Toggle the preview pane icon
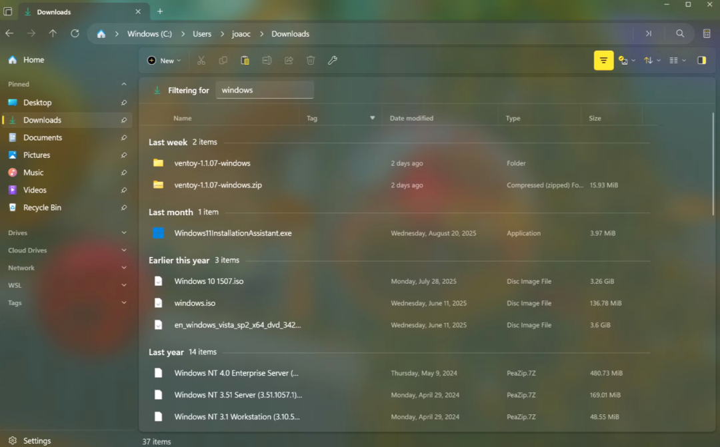Image resolution: width=720 pixels, height=447 pixels. (701, 61)
